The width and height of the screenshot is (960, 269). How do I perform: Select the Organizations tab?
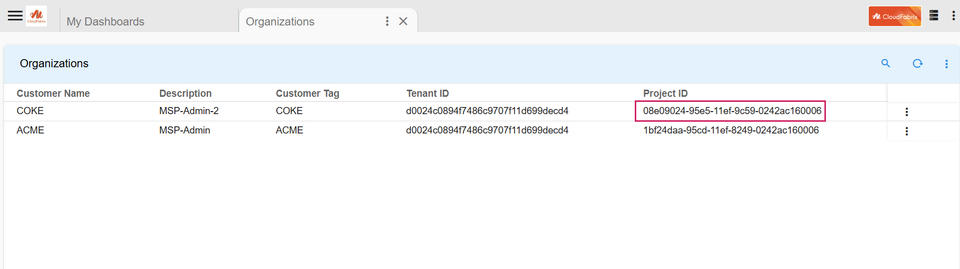tap(280, 21)
